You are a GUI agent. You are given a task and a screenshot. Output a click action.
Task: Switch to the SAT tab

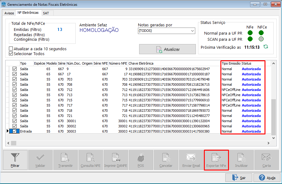pos(46,13)
